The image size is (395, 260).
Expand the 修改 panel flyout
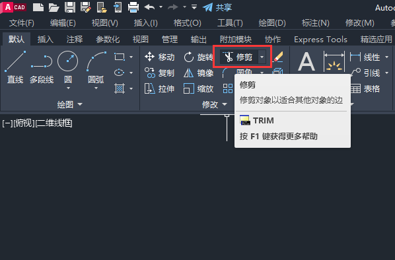215,104
